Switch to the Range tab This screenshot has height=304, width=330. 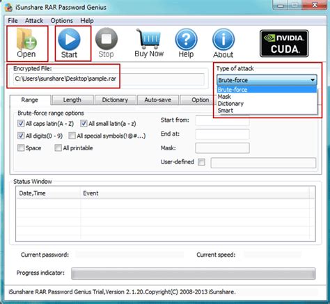tap(30, 100)
